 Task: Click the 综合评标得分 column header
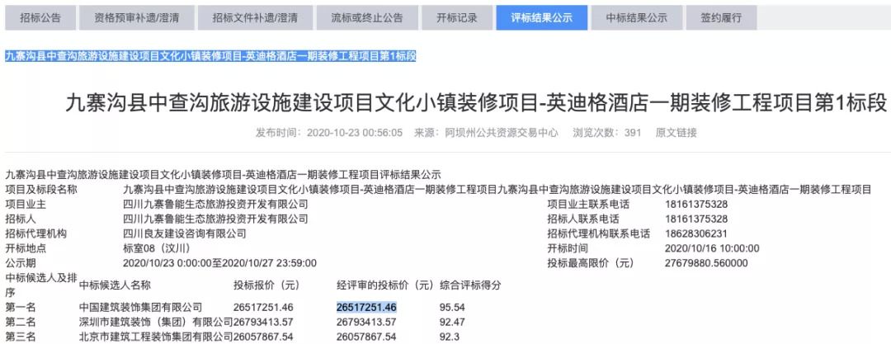click(470, 285)
